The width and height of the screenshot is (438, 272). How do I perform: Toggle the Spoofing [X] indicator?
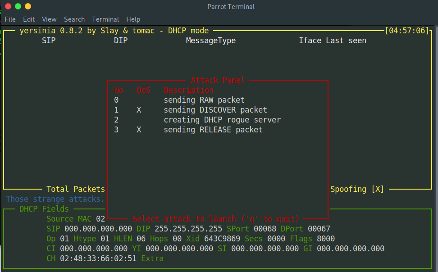click(x=357, y=189)
